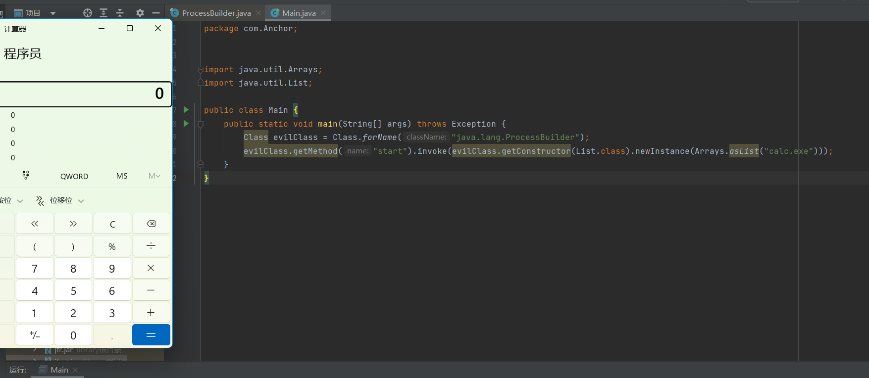Switch to the Main.java tab
The image size is (869, 378).
(x=299, y=13)
